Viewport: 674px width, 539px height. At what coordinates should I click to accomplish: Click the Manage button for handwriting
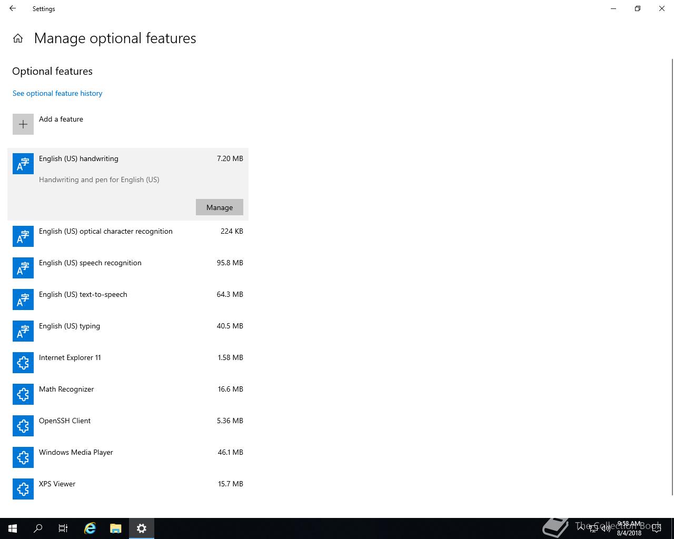coord(220,207)
